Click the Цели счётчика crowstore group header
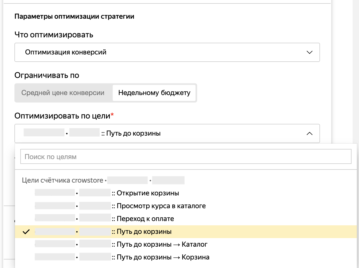Viewport: 359px width, 268px height. point(63,180)
